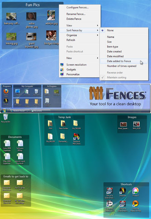Select adalyn.jpg thumbnail in Fun Pics

51,15
